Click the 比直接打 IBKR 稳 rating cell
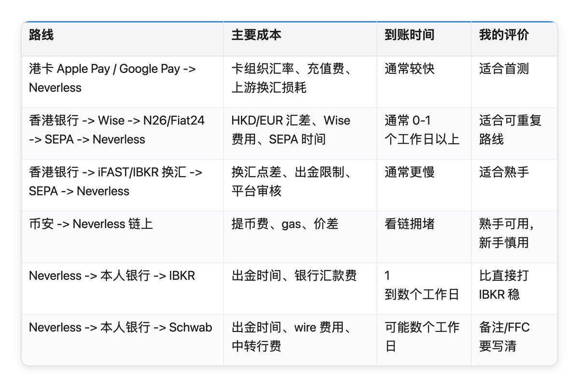This screenshot has height=387, width=579. click(514, 288)
